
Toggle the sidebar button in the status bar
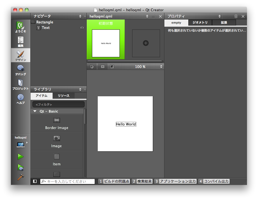(x=35, y=181)
